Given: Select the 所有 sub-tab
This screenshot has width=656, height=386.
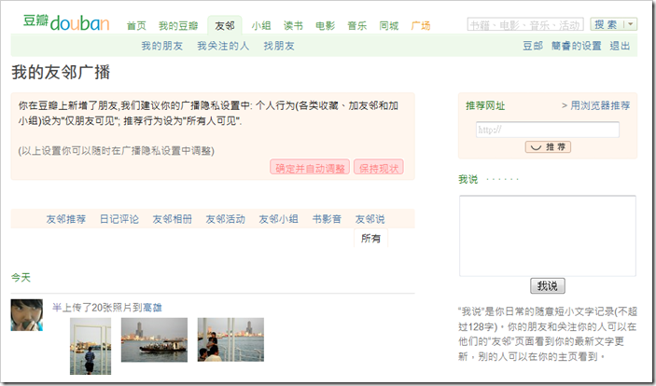Looking at the screenshot, I should click(370, 239).
